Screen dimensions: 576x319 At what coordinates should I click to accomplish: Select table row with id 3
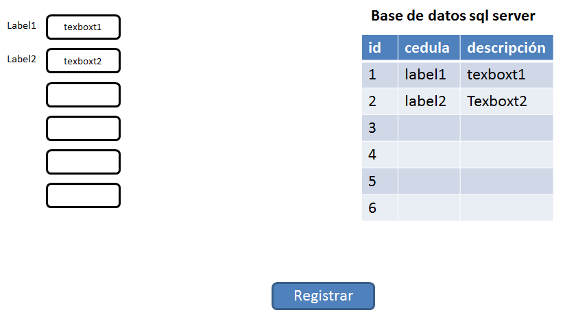click(x=457, y=128)
